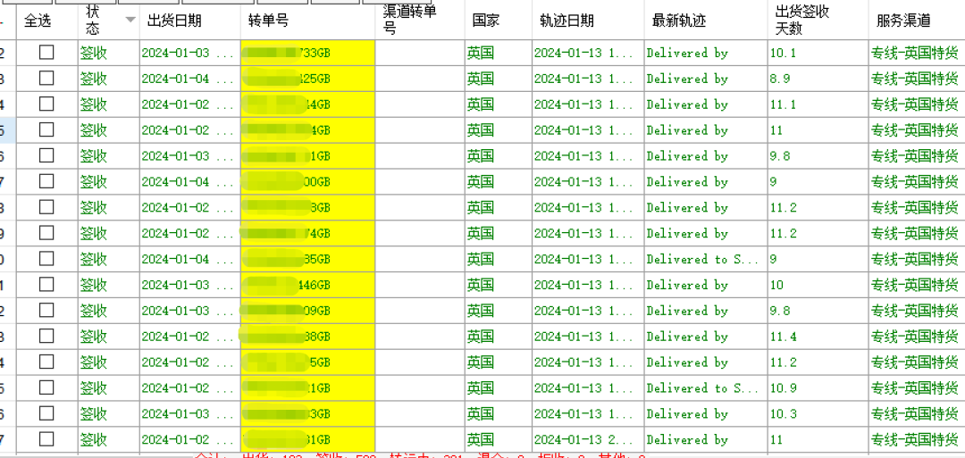
Task: Select the 11.1 days cell
Action: pyautogui.click(x=818, y=104)
